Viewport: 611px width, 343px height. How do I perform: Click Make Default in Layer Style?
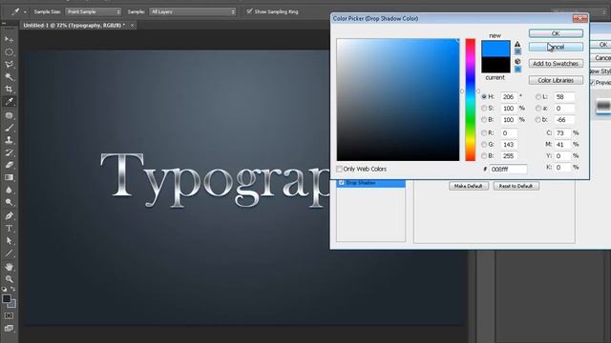pyautogui.click(x=469, y=186)
